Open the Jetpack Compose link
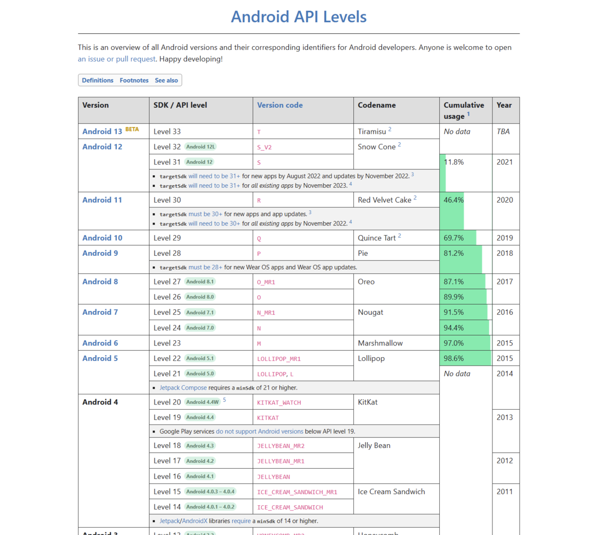 tap(183, 387)
